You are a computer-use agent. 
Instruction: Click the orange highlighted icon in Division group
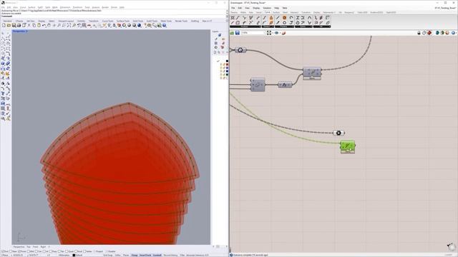pos(271,18)
